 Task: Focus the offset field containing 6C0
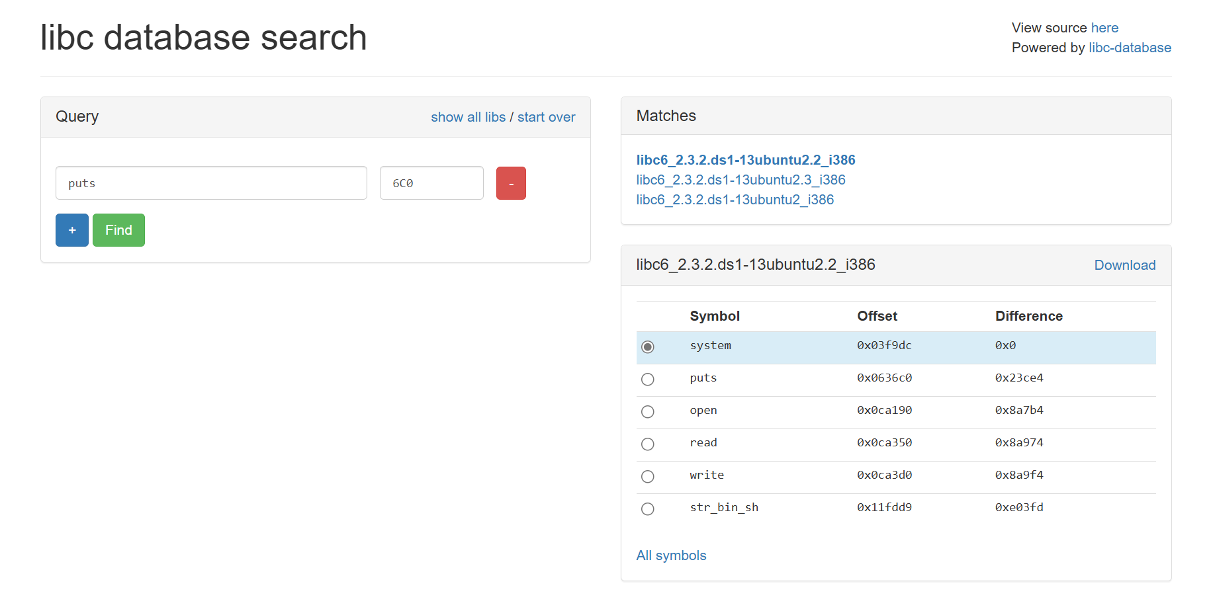pyautogui.click(x=431, y=183)
